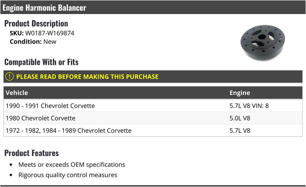Click the Compatible With or Fits heading

click(x=41, y=62)
